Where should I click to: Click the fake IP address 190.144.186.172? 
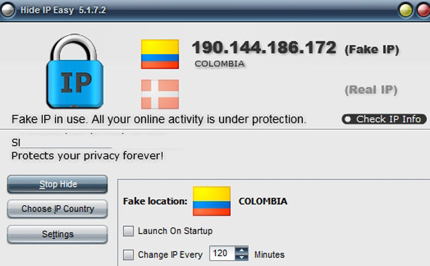pyautogui.click(x=264, y=48)
